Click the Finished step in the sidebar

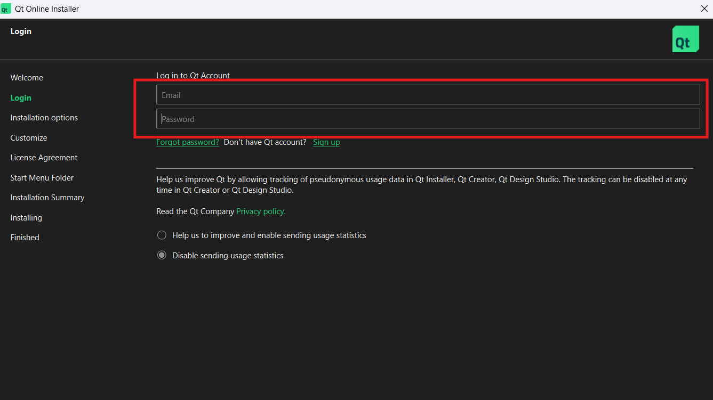25,238
